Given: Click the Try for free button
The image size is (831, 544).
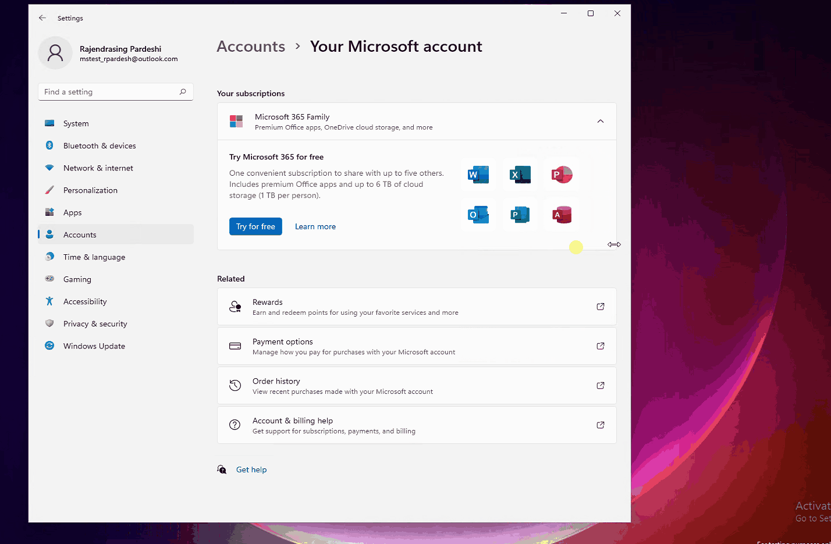Looking at the screenshot, I should pos(255,226).
